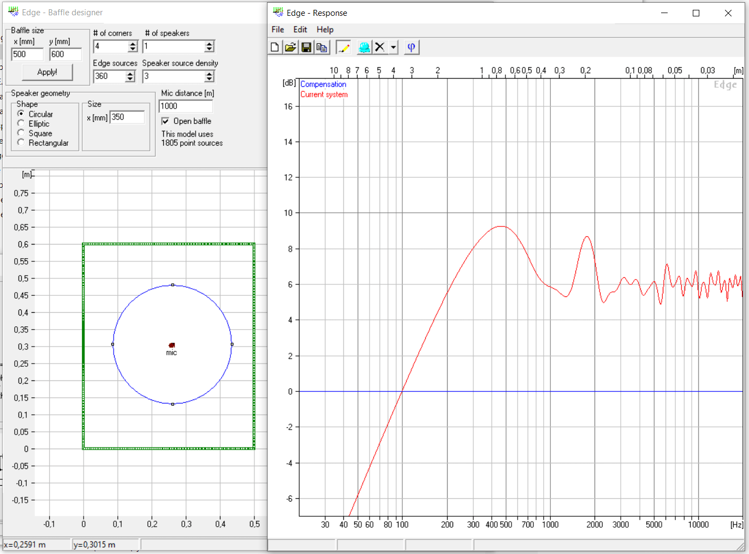This screenshot has width=749, height=554.
Task: Select the Elliptic shape radio button
Action: coord(21,123)
